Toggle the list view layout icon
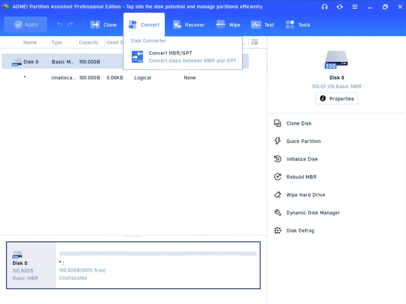406x304 pixels. click(255, 42)
